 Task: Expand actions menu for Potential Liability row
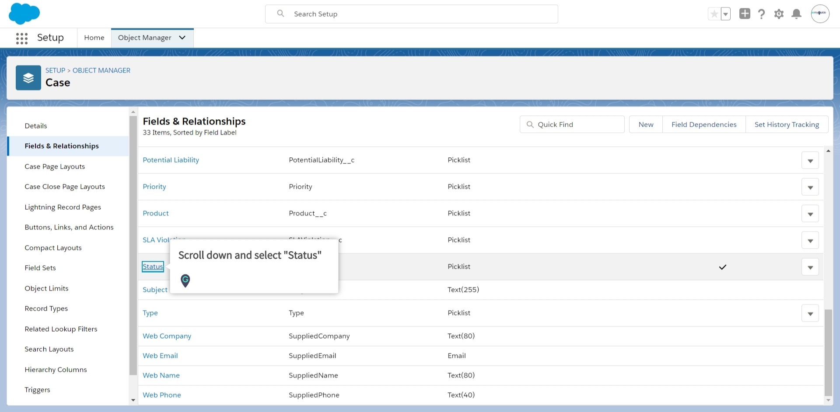(810, 160)
